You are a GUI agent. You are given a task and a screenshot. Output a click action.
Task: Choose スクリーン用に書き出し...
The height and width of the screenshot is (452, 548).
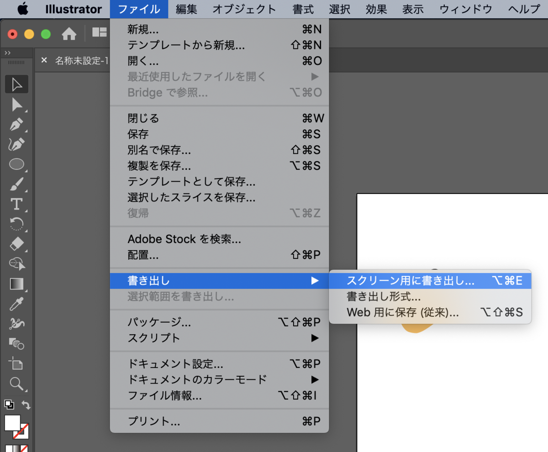pos(430,280)
